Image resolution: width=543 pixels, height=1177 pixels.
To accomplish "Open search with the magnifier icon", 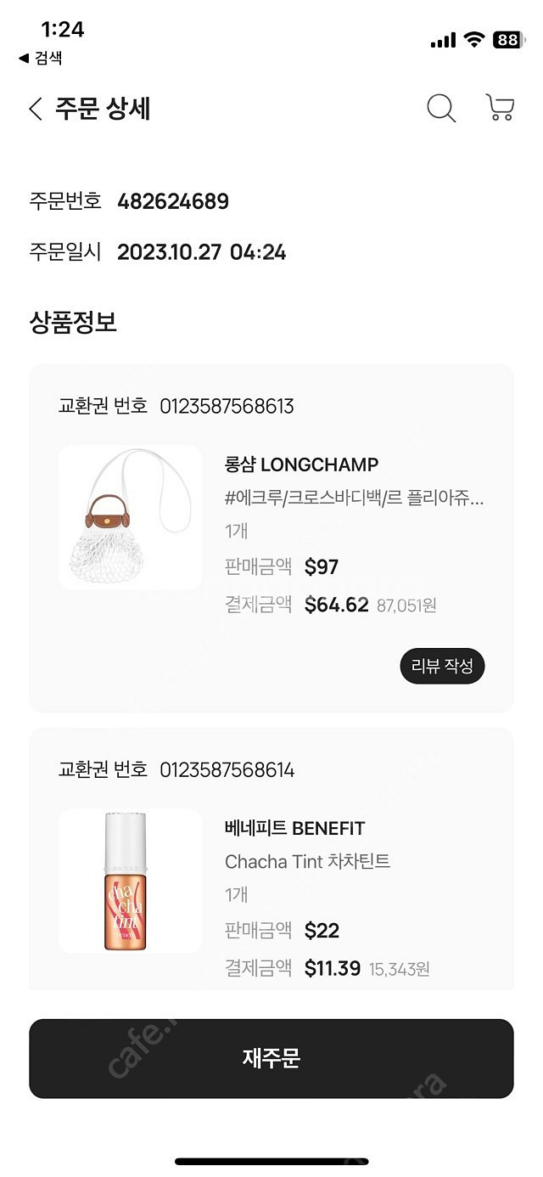I will click(x=441, y=109).
